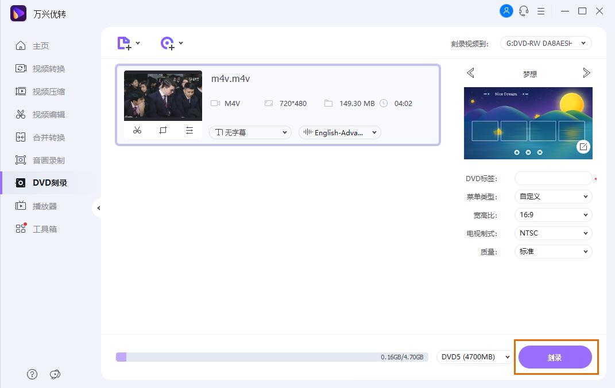This screenshot has height=388, width=615.
Task: Open the English-Adva audio track dropdown
Action: click(339, 132)
